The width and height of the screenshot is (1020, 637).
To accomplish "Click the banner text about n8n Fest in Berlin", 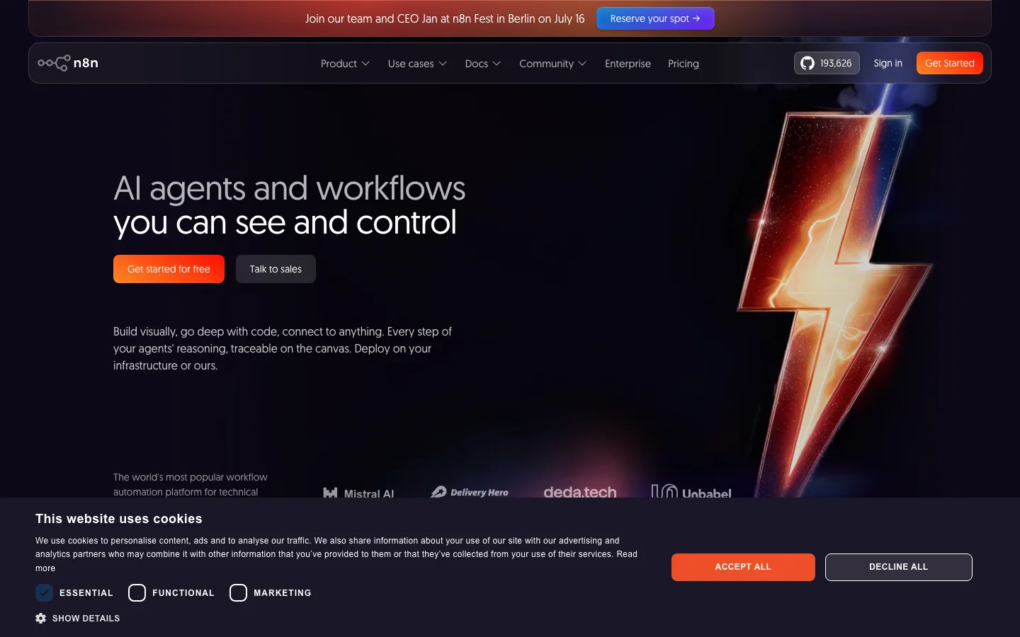I will point(445,18).
